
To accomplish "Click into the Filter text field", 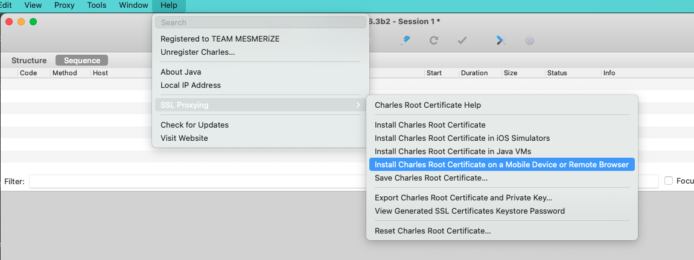I will [343, 181].
